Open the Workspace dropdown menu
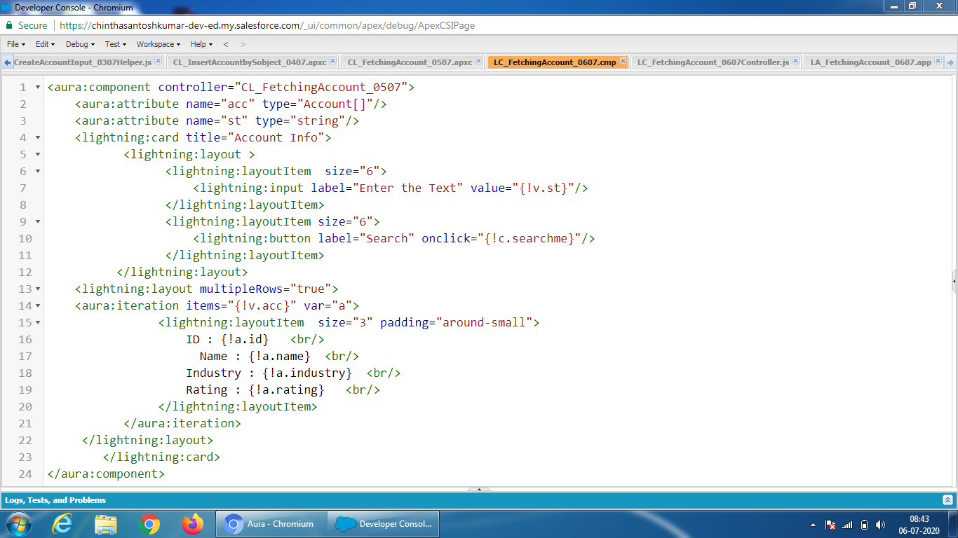This screenshot has width=958, height=538. click(x=158, y=44)
